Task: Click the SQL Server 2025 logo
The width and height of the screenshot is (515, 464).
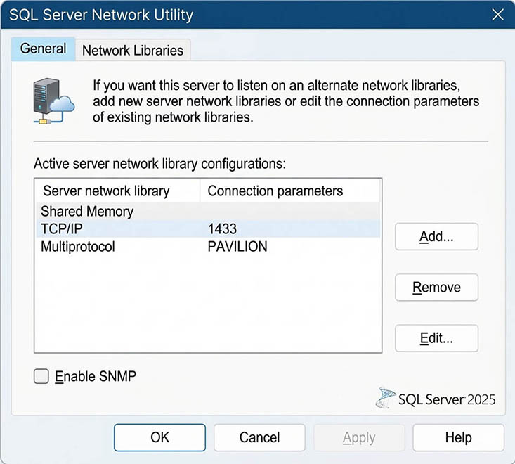Action: (x=436, y=399)
